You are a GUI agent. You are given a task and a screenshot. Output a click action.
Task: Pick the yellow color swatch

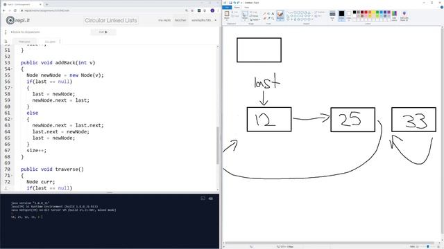373,12
